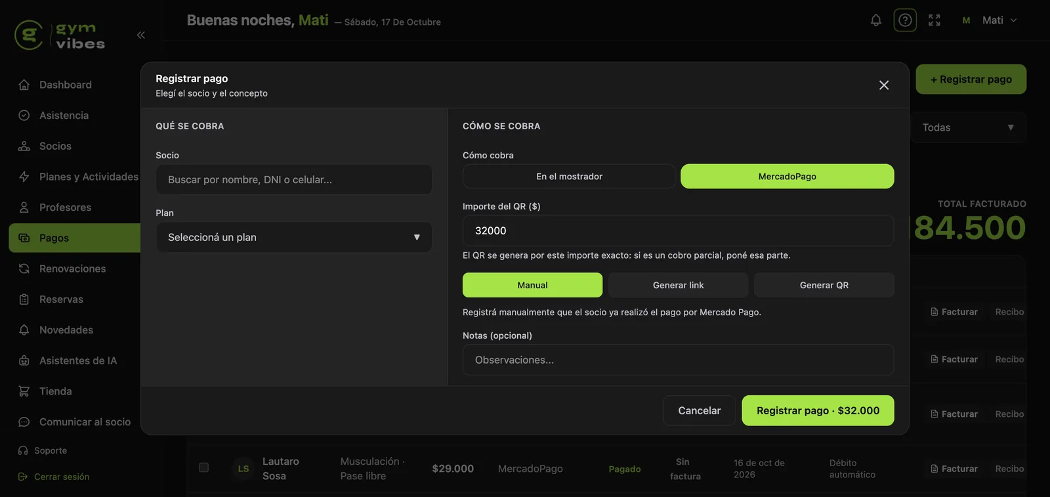Click the Planes y Actividades lightning icon

pos(24,177)
